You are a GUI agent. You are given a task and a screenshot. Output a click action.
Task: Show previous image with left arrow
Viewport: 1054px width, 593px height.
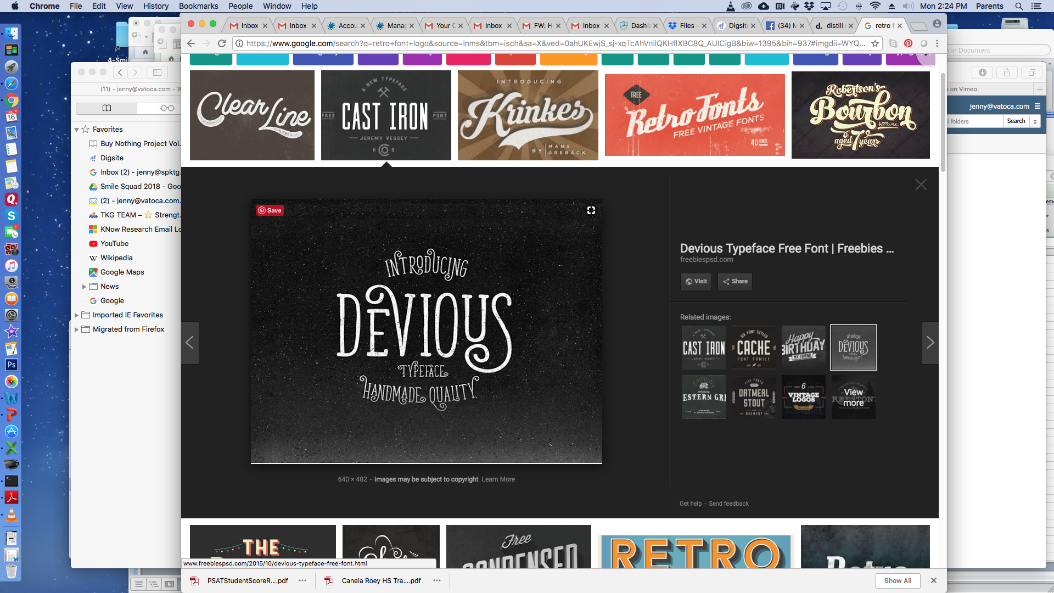(x=190, y=343)
